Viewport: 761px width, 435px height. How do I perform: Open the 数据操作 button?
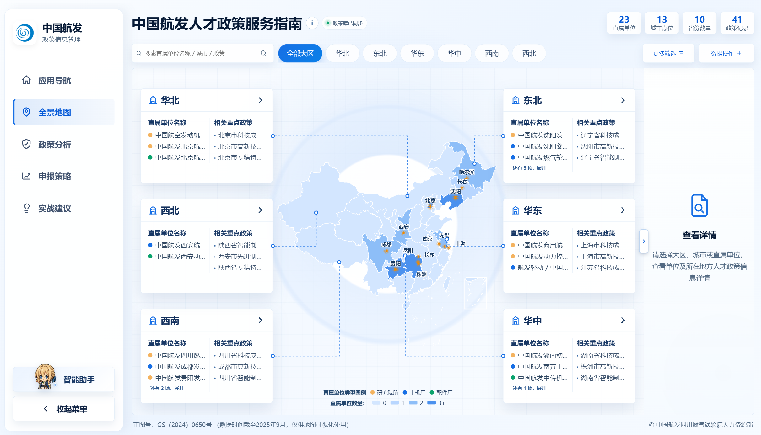pyautogui.click(x=726, y=53)
